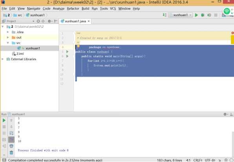Expand External Libraries node
Image resolution: width=234 pixels, height=162 pixels.
click(x=2, y=59)
